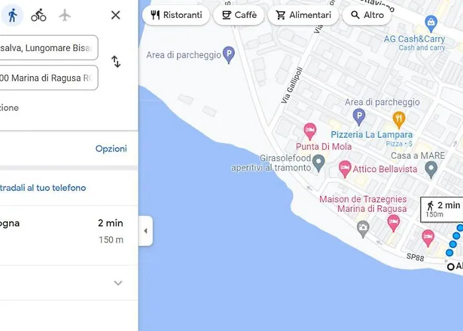Open Attico Bellavista lodging pin

345,169
